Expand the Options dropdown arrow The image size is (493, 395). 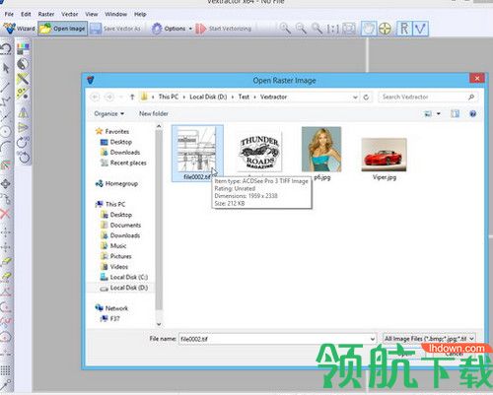190,29
